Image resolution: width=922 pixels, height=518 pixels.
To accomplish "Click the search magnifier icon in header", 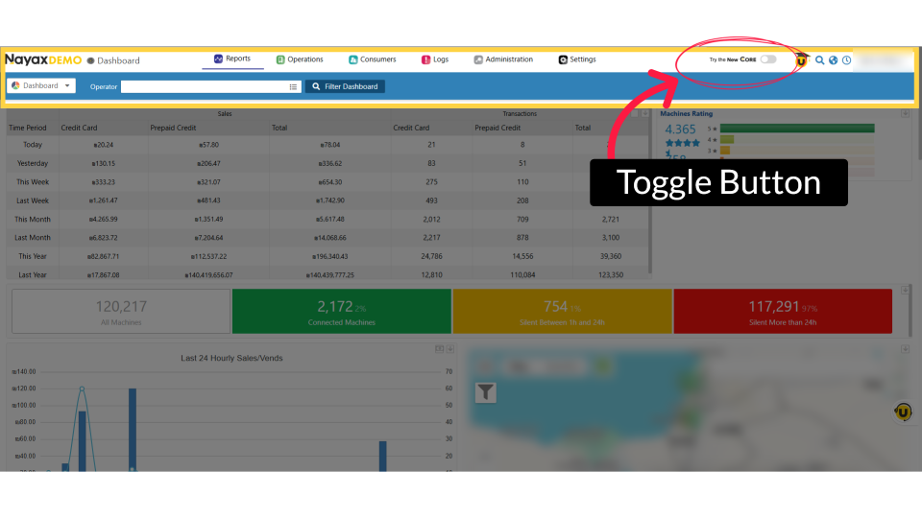I will [819, 60].
